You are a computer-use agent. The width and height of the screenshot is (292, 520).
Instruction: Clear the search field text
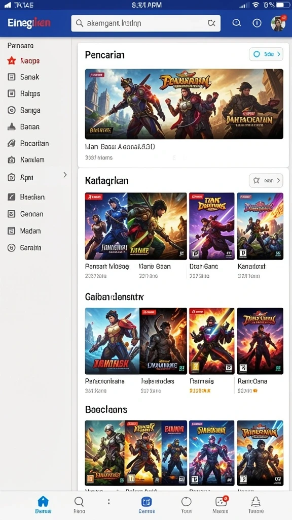click(x=211, y=23)
